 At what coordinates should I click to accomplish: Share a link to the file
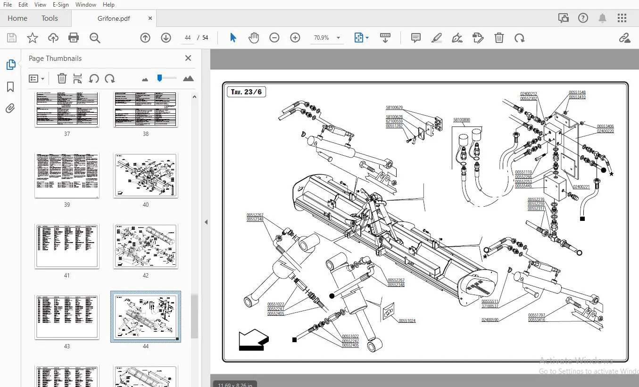pyautogui.click(x=625, y=38)
